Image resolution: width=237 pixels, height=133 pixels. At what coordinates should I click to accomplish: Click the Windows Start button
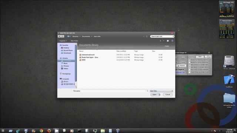point(3,130)
